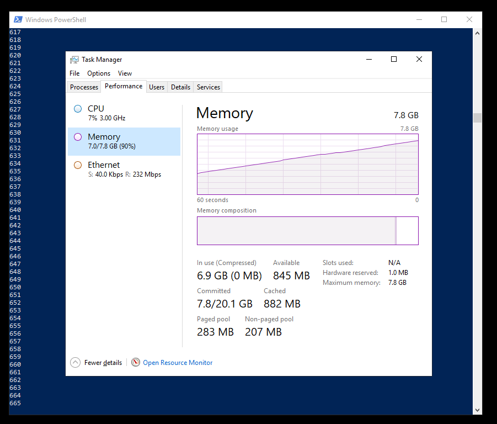
Task: Collapse view with Fewer details arrow
Action: pyautogui.click(x=75, y=362)
